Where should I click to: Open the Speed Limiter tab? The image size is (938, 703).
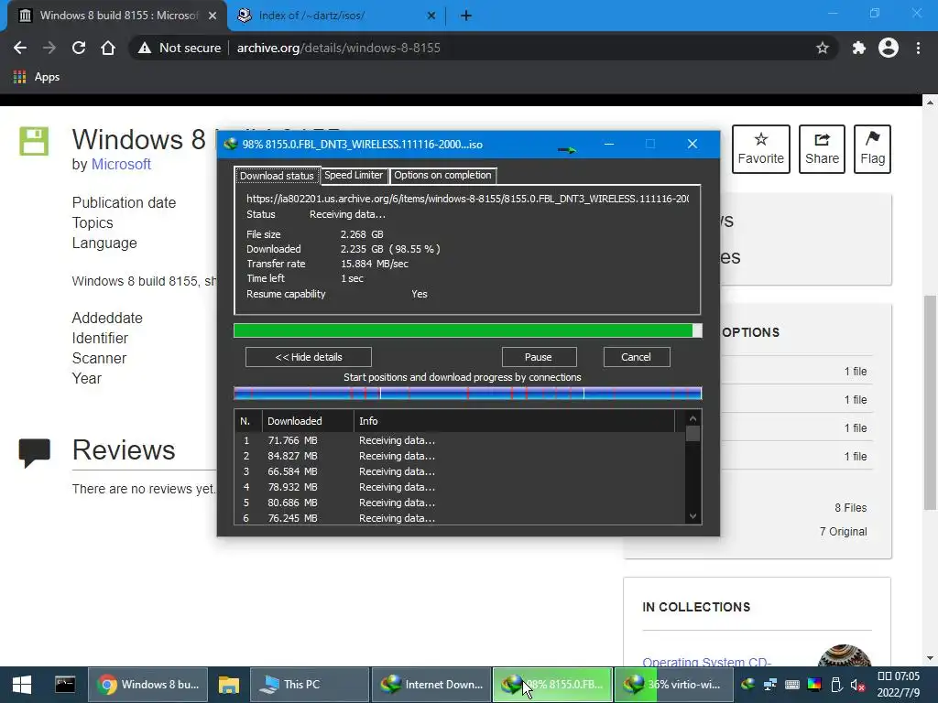click(x=354, y=175)
